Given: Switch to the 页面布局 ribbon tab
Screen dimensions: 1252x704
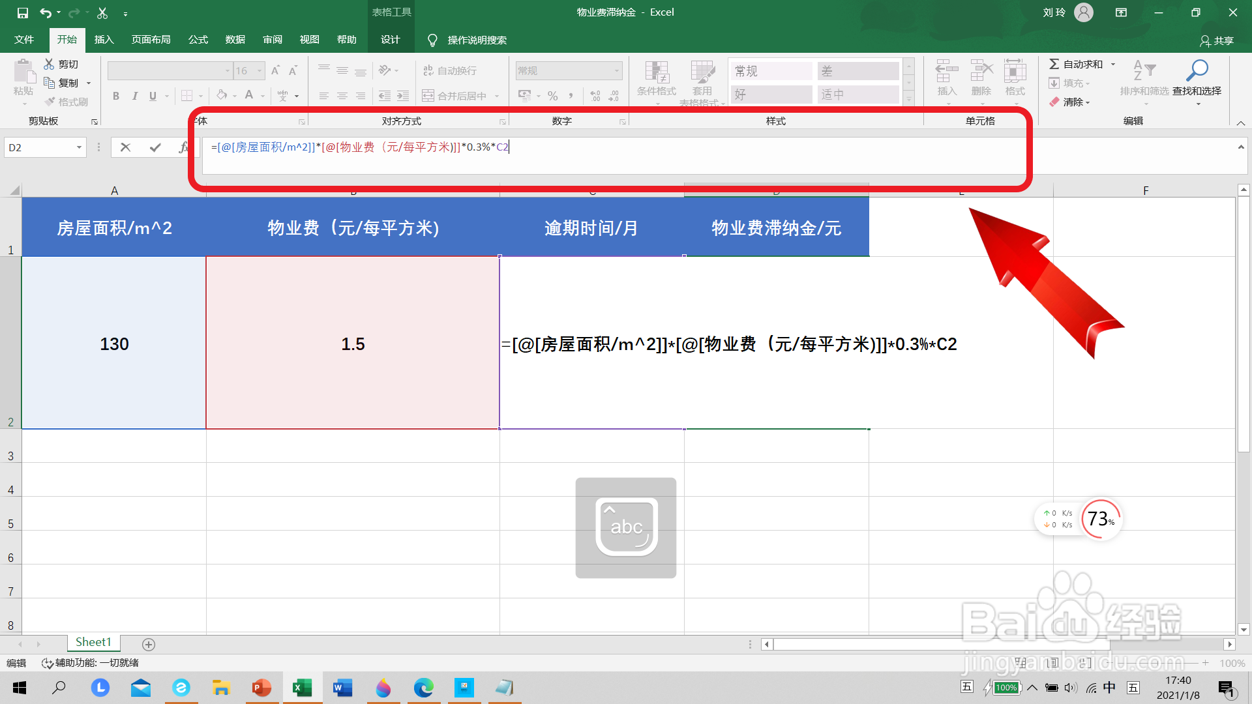Looking at the screenshot, I should [151, 40].
